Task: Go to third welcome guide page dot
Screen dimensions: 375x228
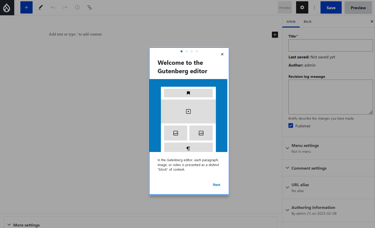Action: click(x=192, y=51)
